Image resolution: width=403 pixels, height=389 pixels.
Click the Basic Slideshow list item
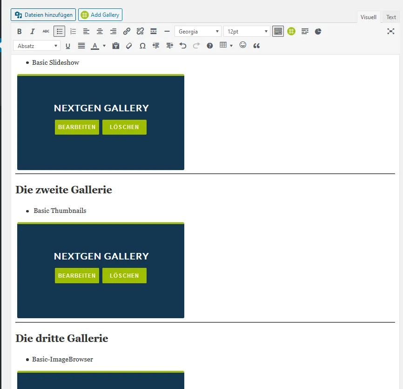click(55, 62)
